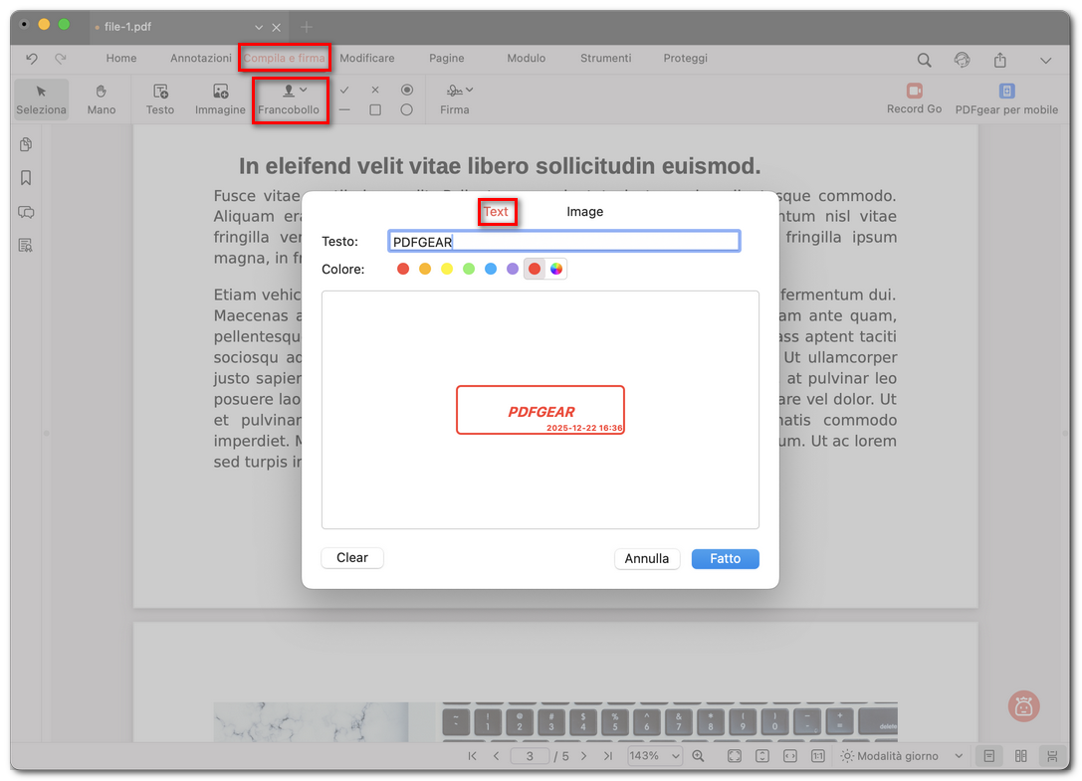Choose the Testo text tool
This screenshot has height=781, width=1082.
(x=160, y=99)
